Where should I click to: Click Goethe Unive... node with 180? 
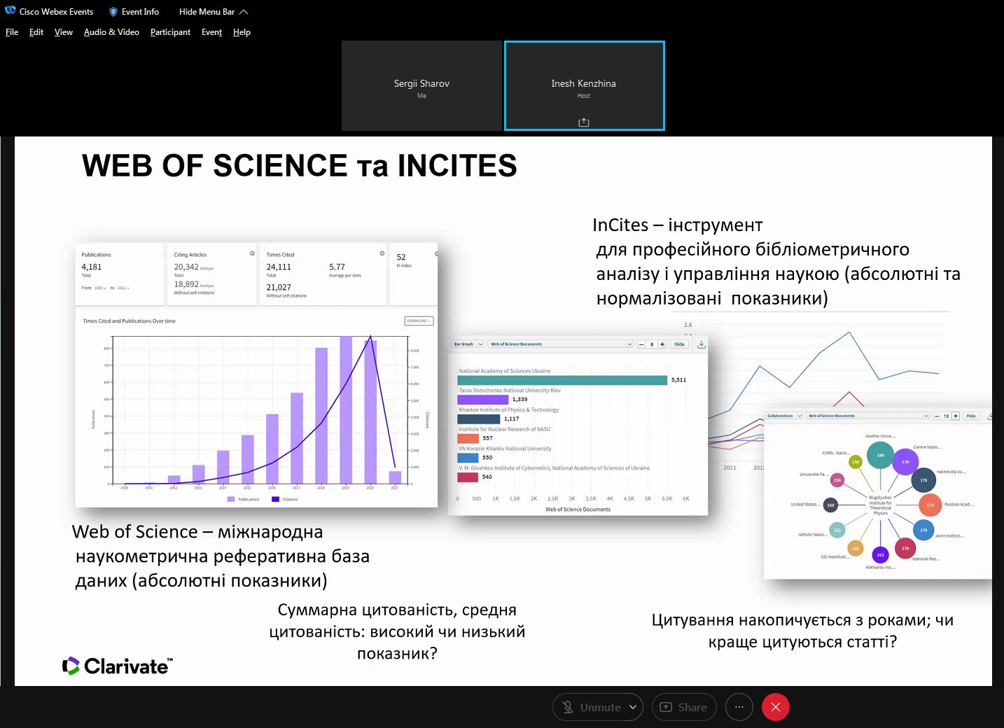[x=880, y=455]
